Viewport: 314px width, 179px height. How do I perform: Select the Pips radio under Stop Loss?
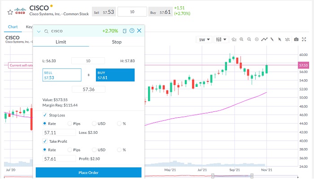[70, 124]
